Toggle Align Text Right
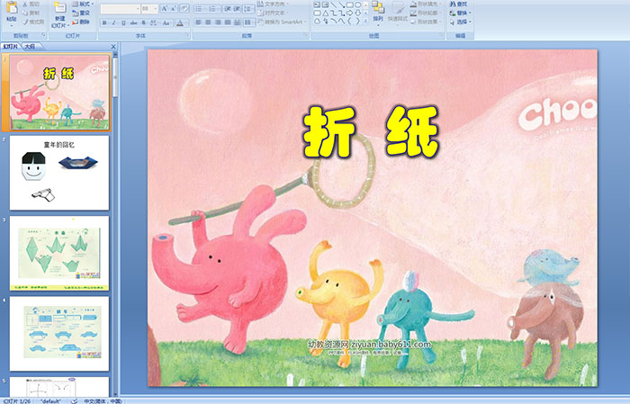This screenshot has height=404, width=630. [218, 22]
